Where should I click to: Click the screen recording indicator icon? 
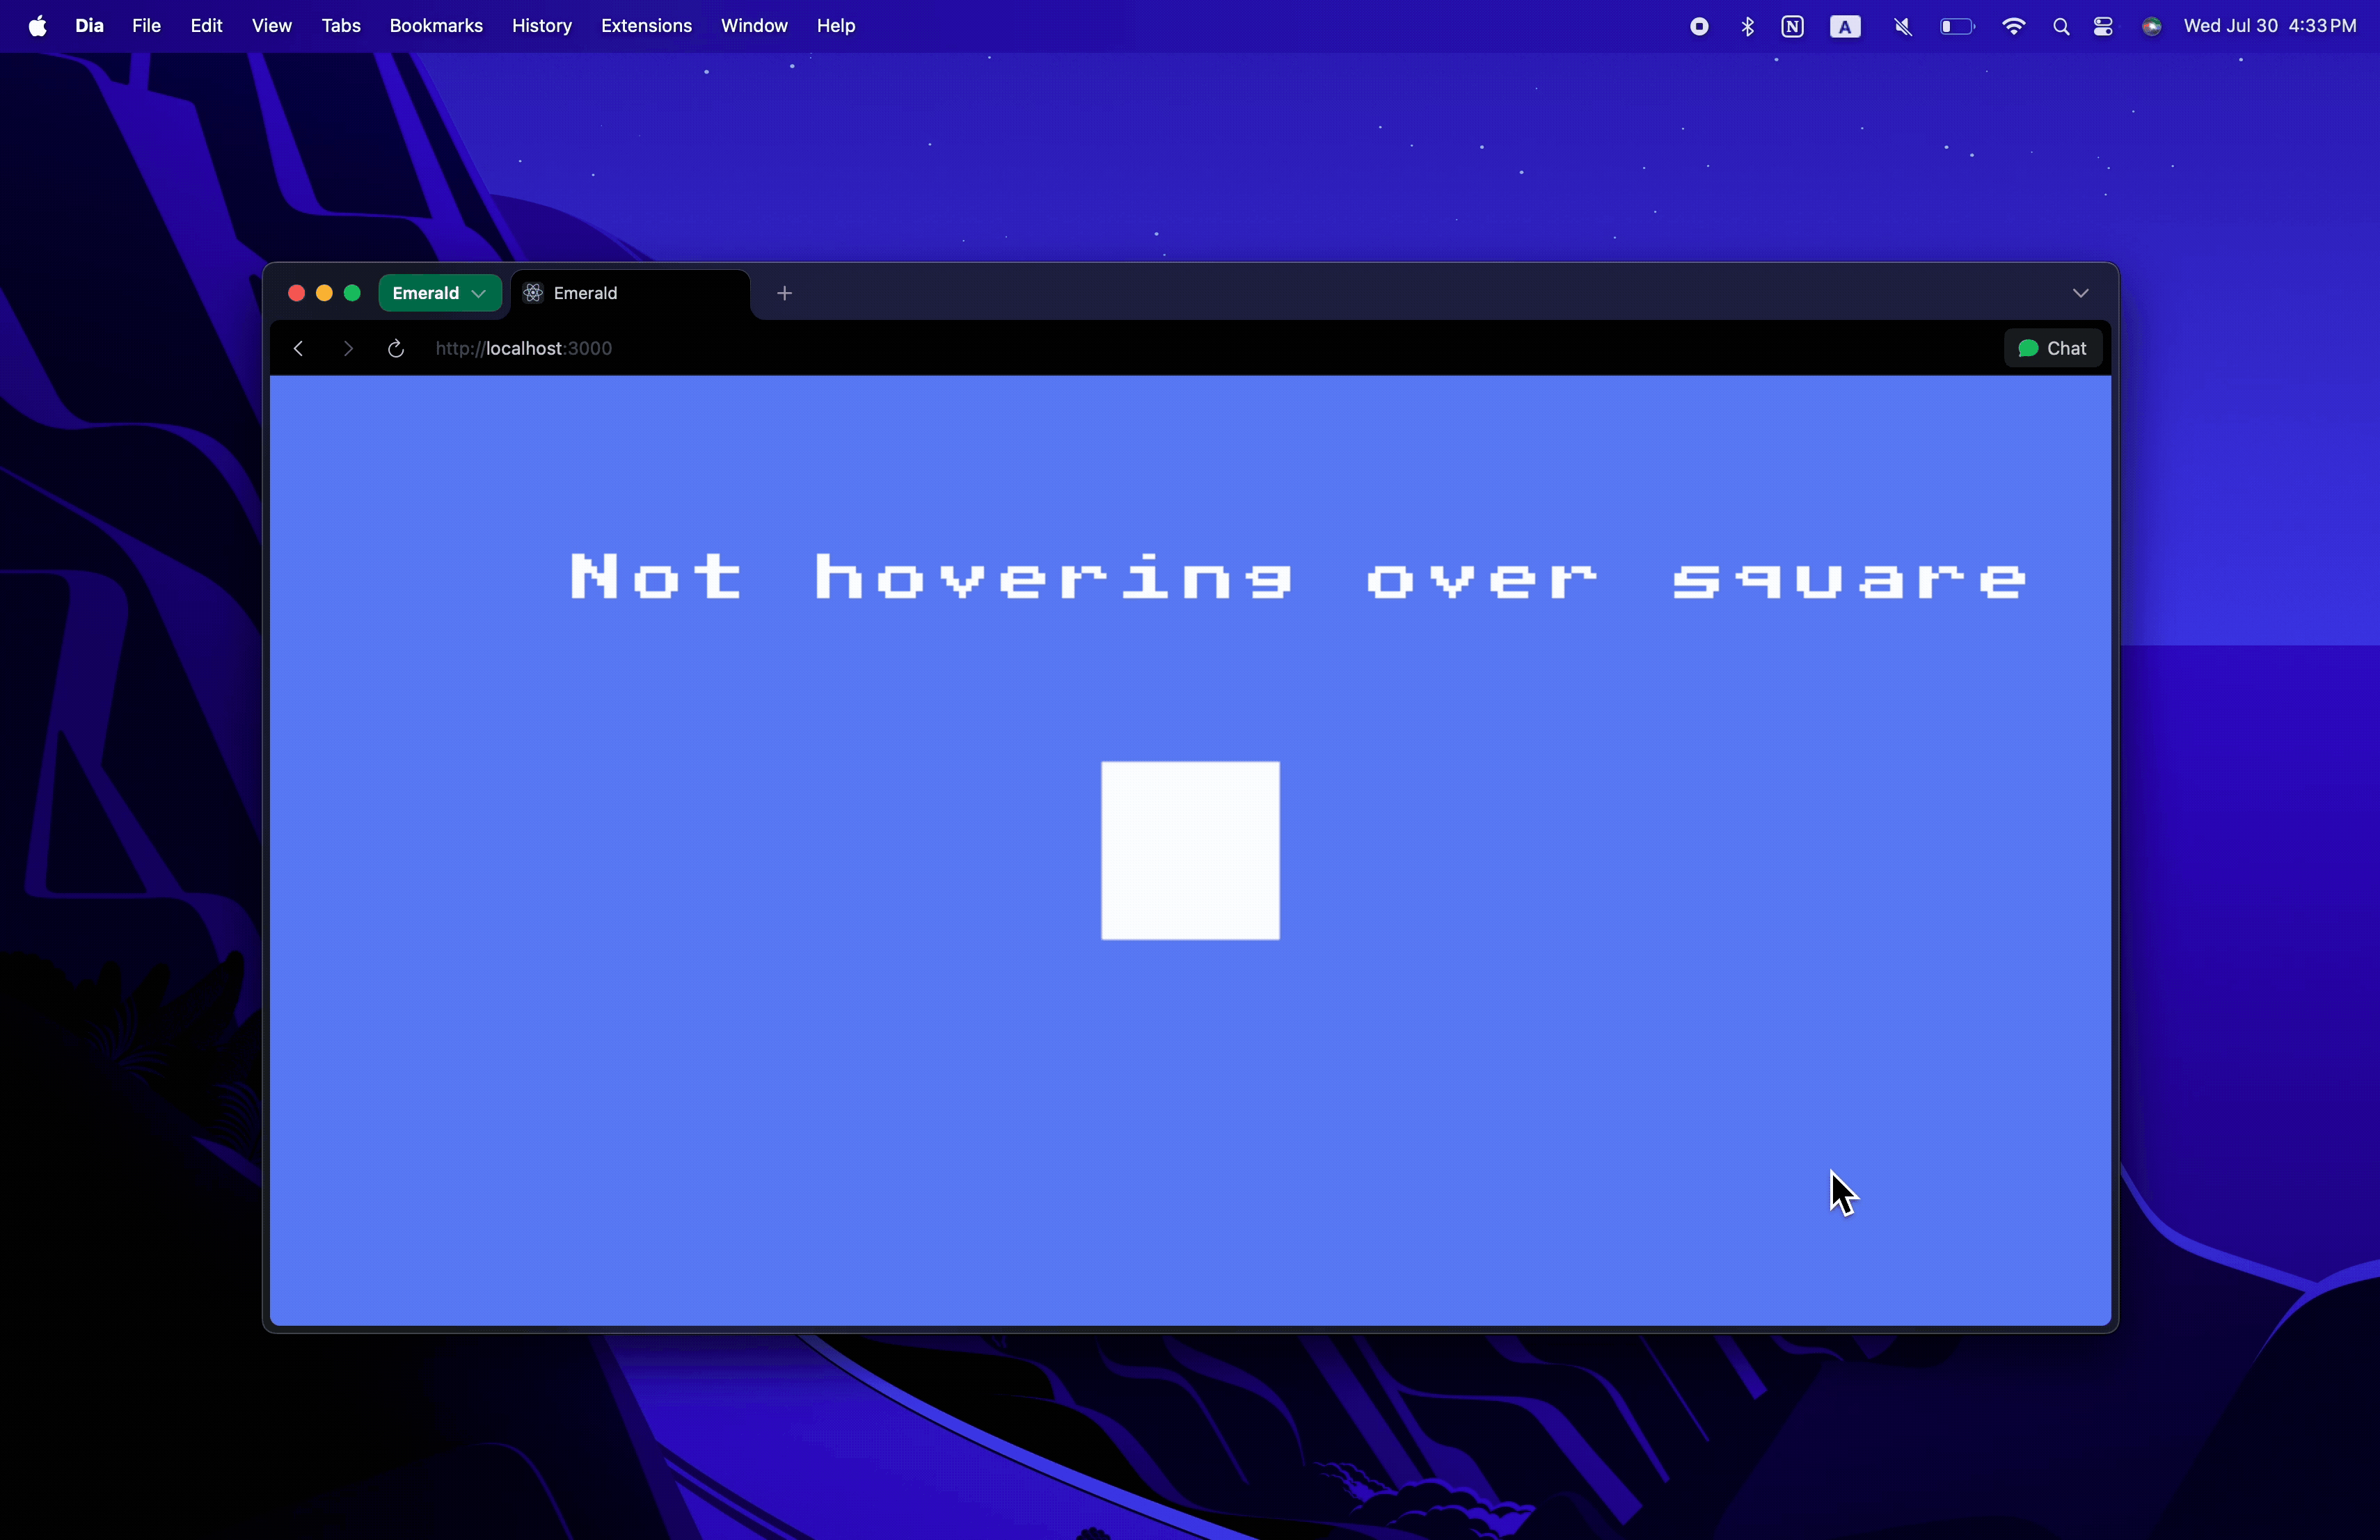point(1698,27)
